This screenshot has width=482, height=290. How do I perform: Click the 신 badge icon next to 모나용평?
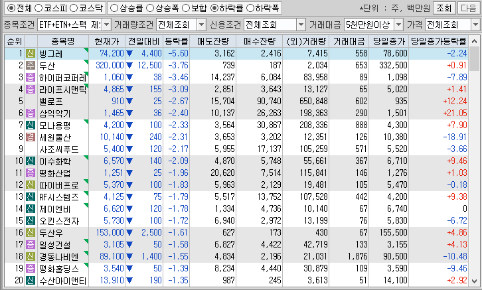click(30, 125)
